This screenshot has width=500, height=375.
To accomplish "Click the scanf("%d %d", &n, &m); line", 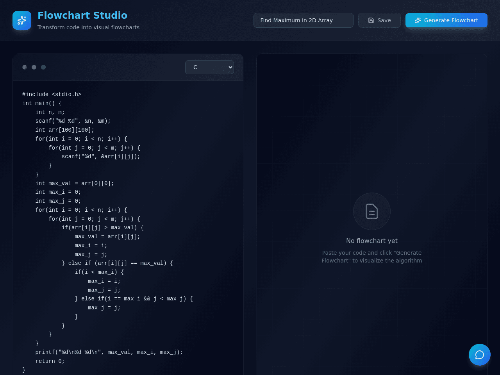I will coord(73,121).
